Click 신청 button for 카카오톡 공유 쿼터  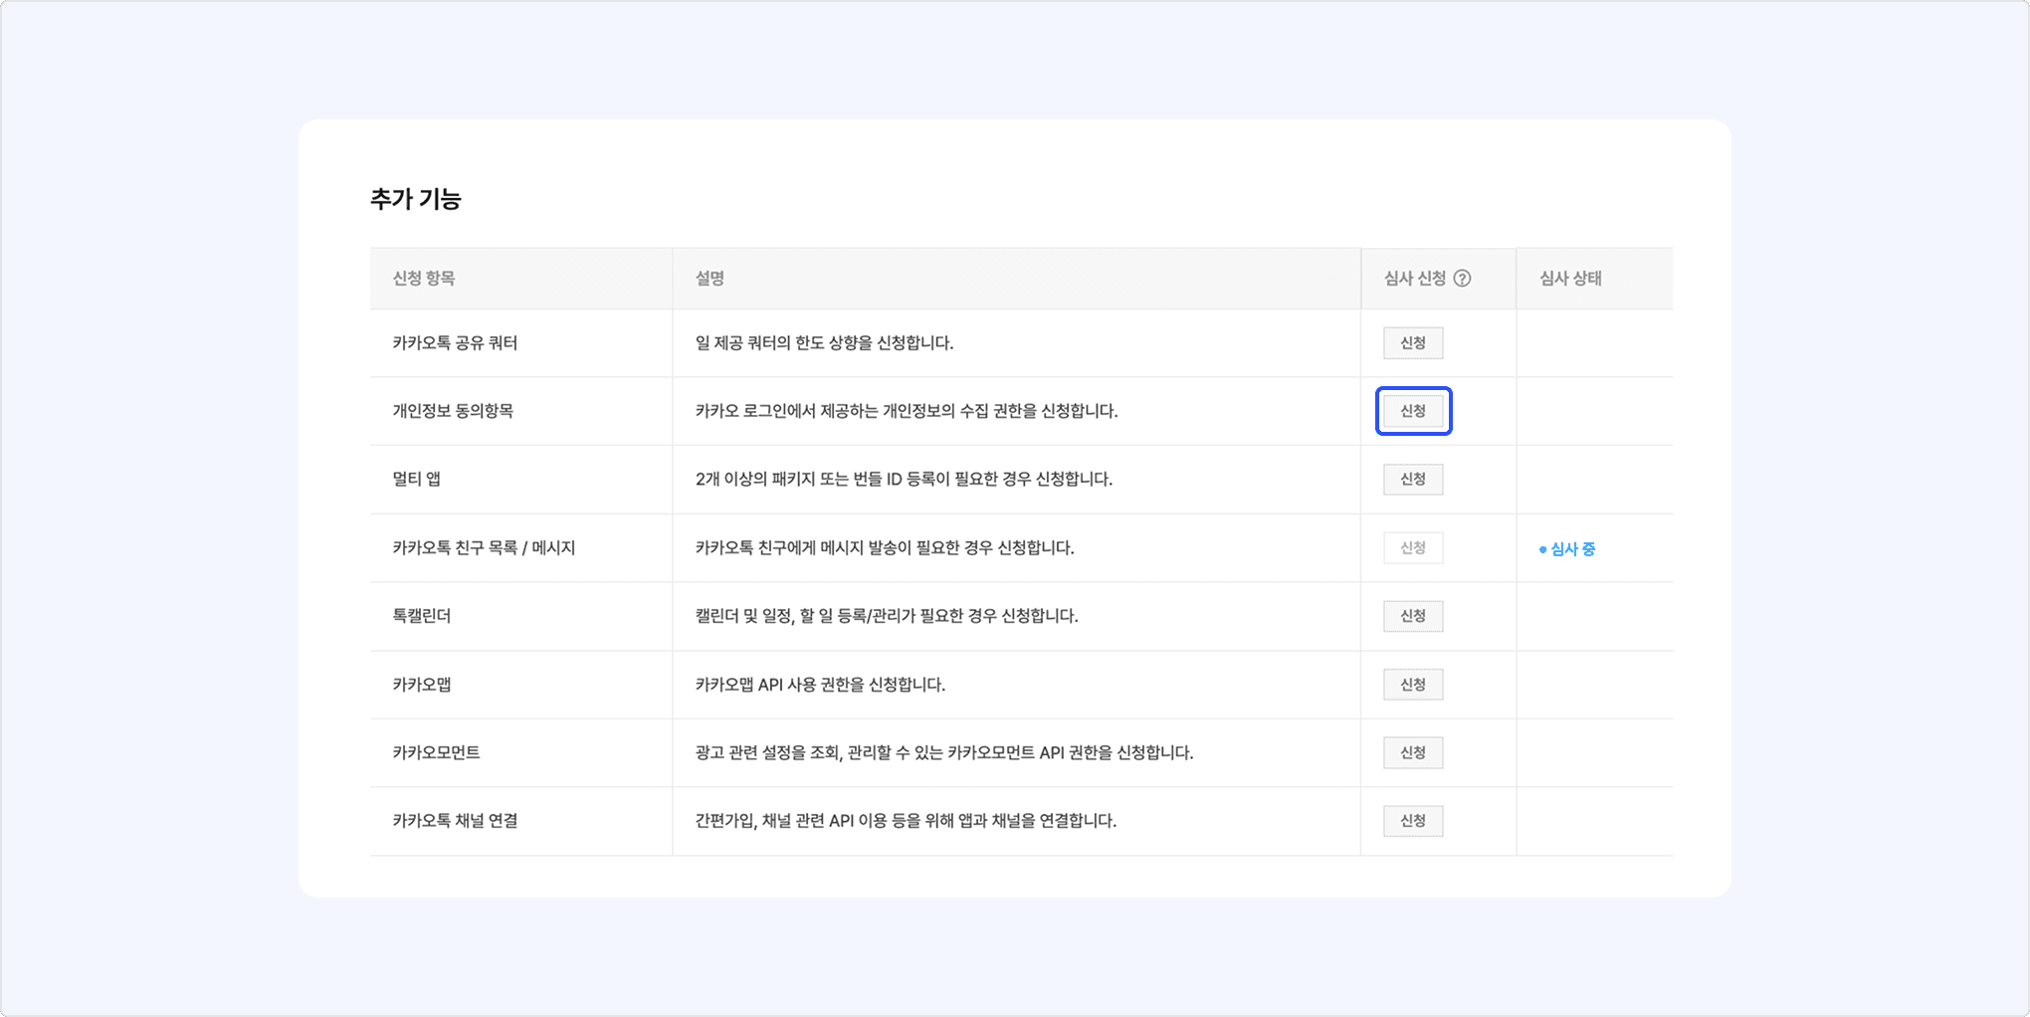[x=1413, y=343]
